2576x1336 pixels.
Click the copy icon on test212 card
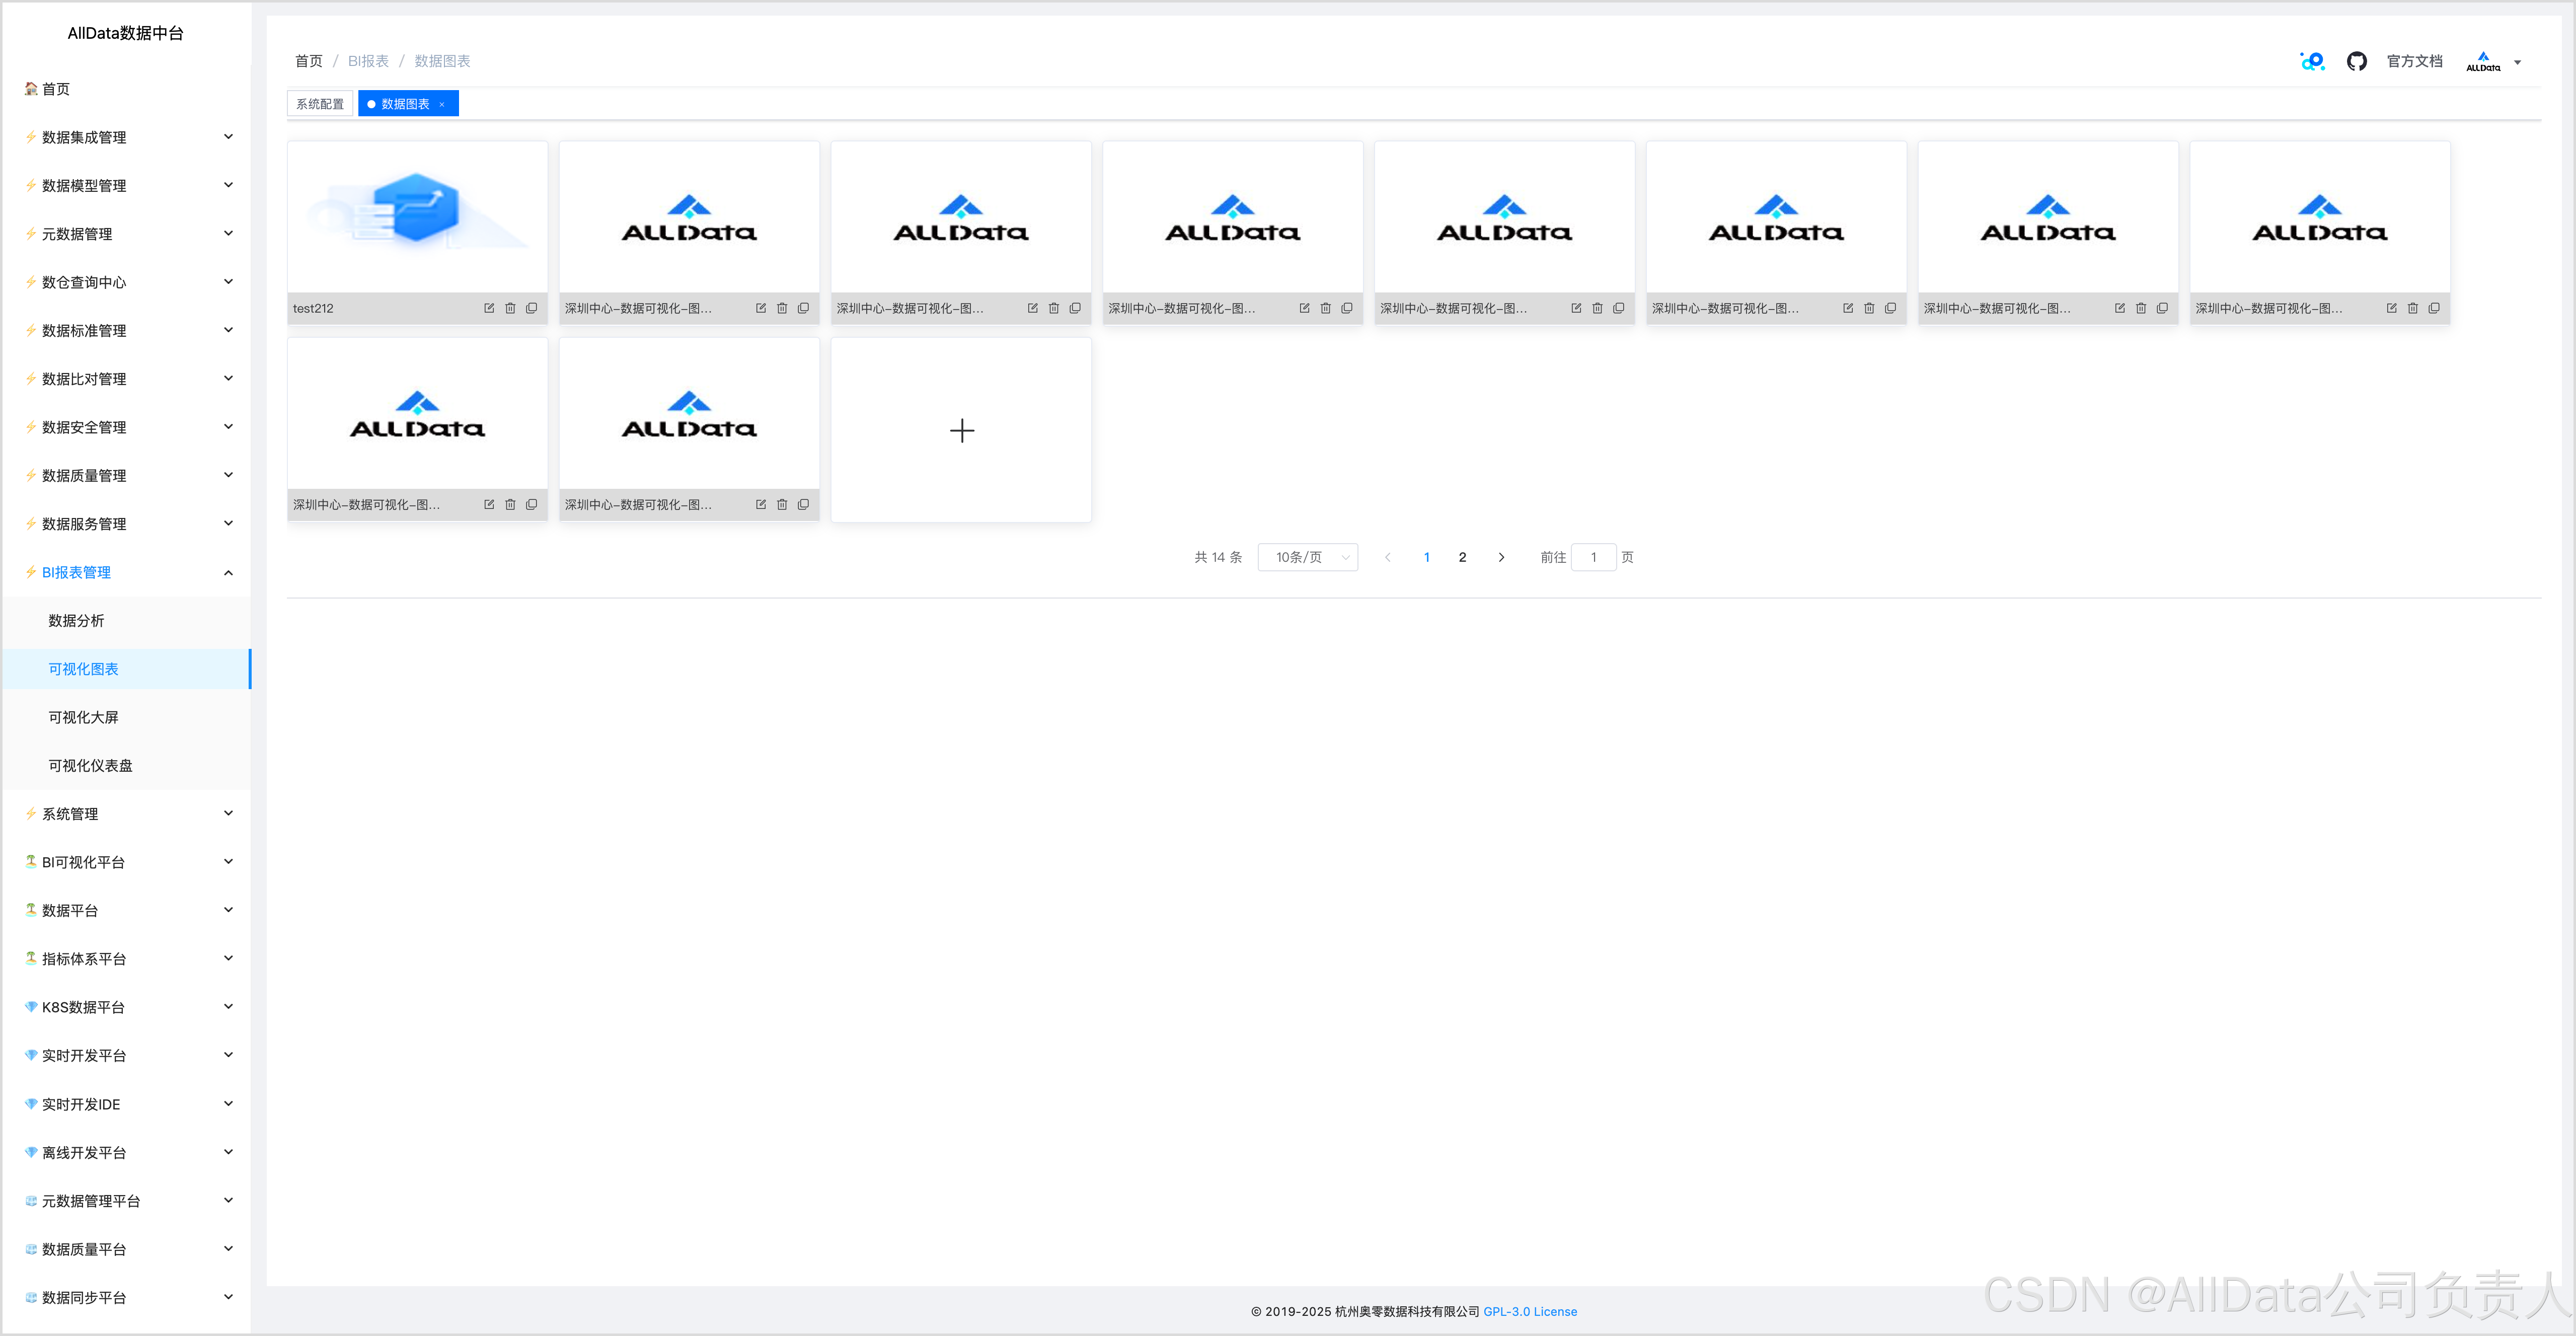(531, 308)
